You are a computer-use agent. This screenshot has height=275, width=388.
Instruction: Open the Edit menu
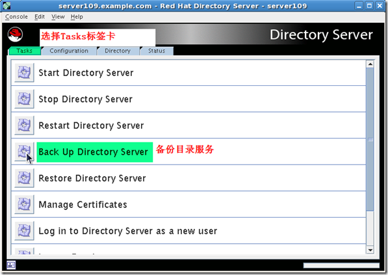click(40, 17)
